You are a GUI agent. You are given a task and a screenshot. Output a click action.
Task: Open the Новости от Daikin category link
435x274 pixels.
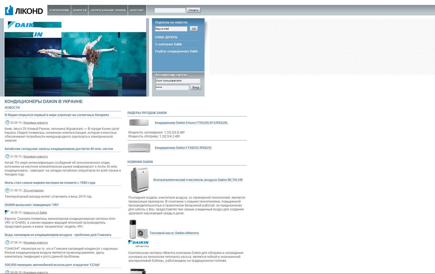coord(35,213)
